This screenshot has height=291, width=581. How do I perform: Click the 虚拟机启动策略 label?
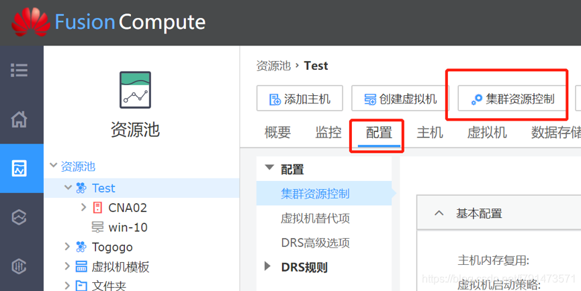click(499, 285)
